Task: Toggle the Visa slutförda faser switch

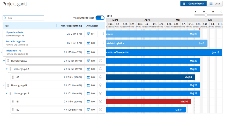Action: (x=100, y=18)
